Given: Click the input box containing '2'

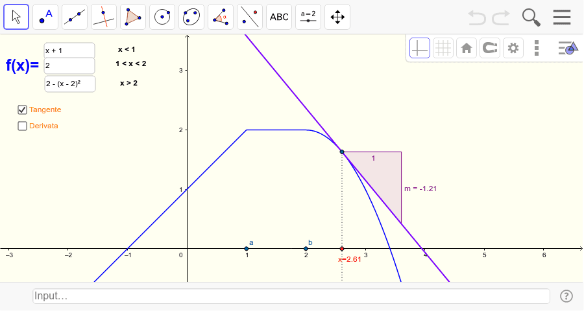Looking at the screenshot, I should coord(69,66).
